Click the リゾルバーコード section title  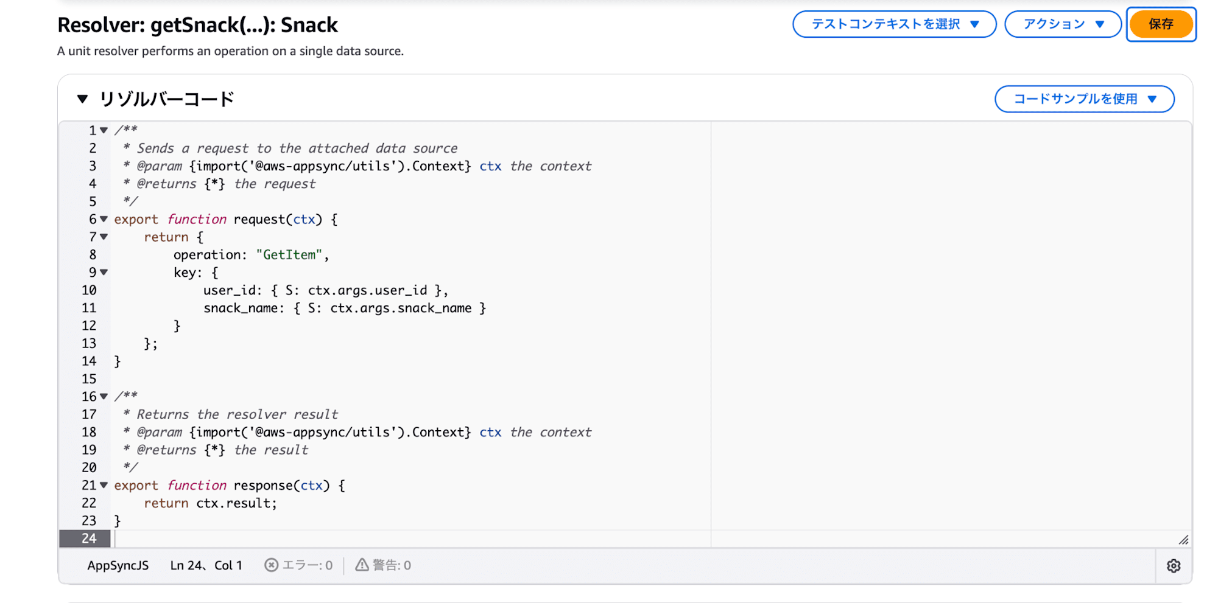pos(166,99)
